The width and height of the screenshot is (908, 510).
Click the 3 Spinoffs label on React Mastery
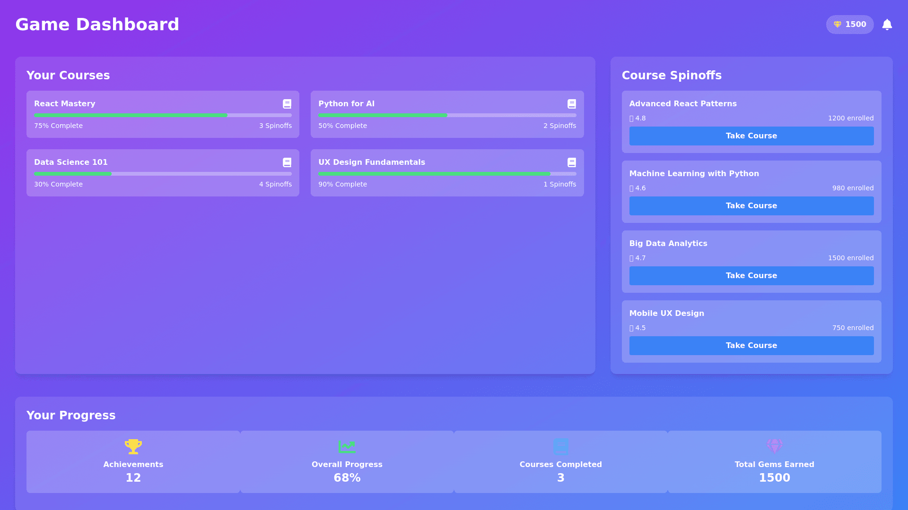pos(275,126)
